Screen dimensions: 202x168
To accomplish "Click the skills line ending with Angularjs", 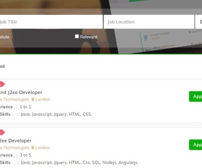I will 69,163.
